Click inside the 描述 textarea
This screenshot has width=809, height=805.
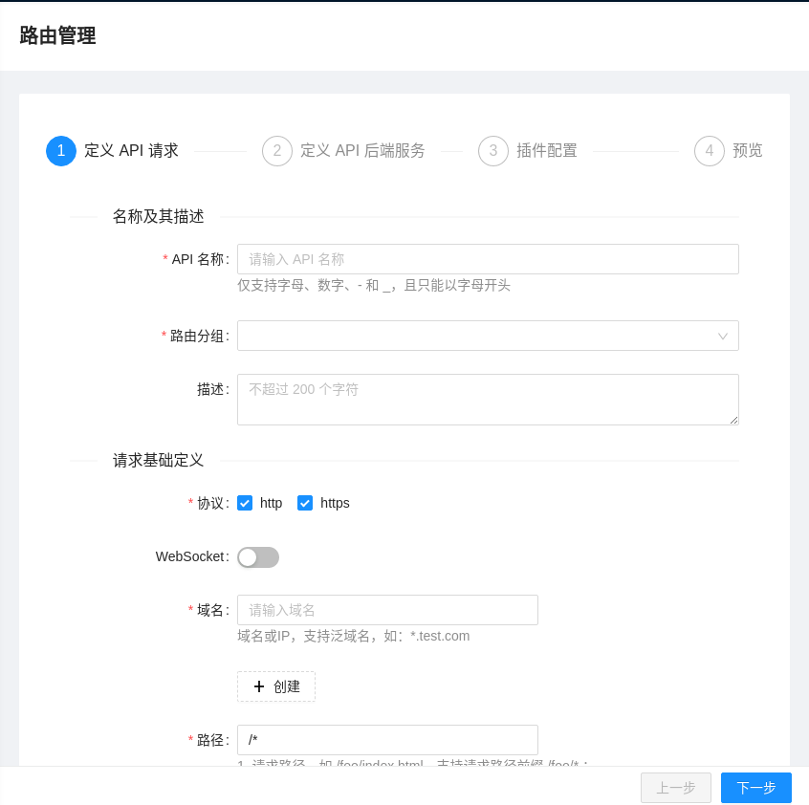tap(488, 399)
